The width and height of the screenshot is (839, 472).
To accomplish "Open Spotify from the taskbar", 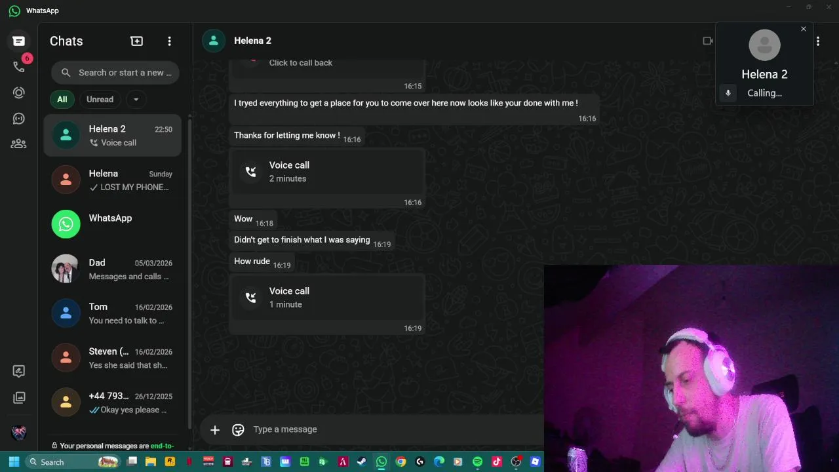I will click(x=477, y=462).
